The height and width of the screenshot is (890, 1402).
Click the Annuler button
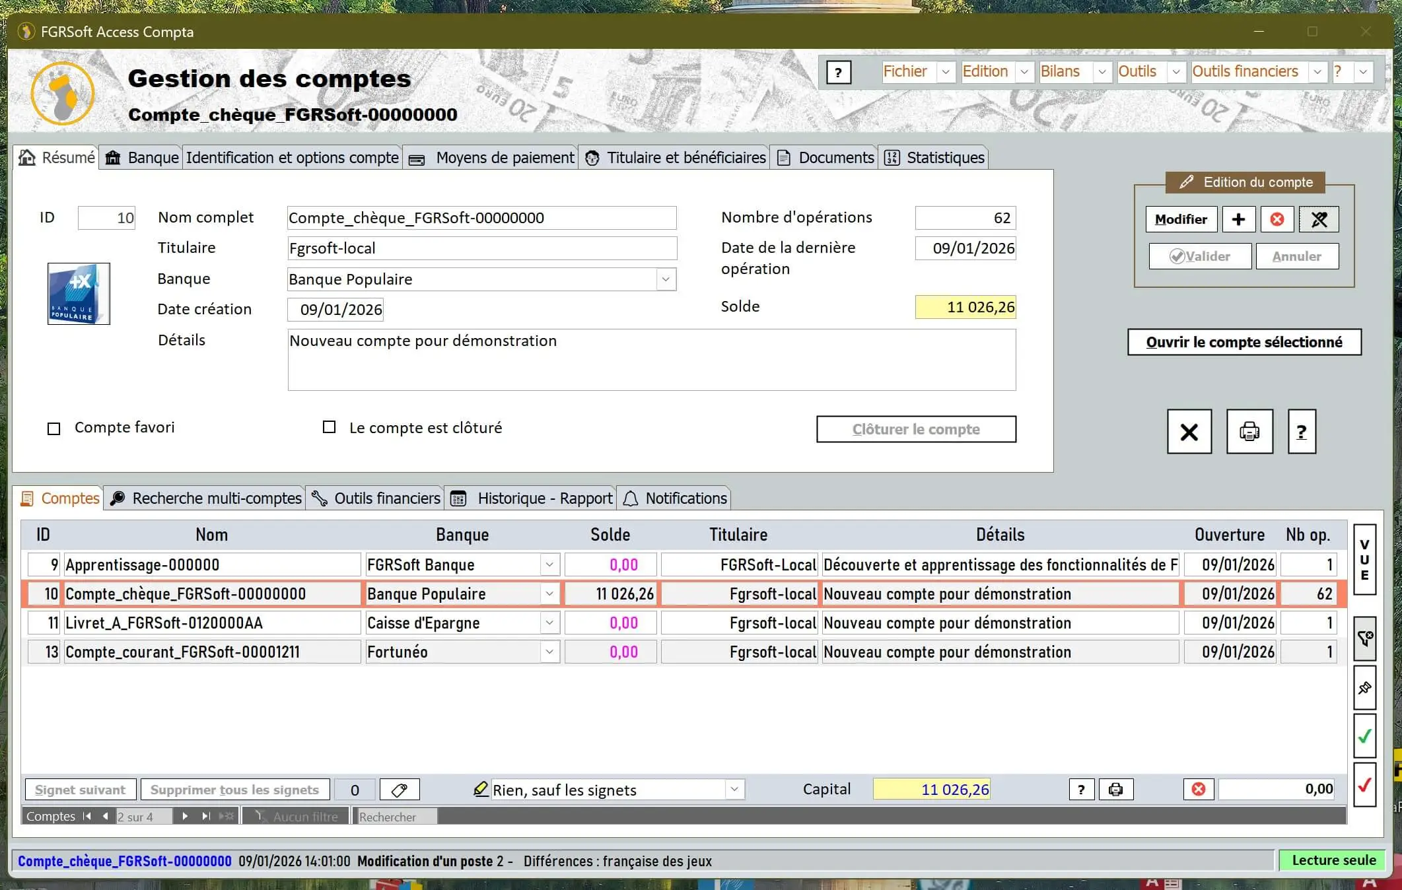point(1297,256)
